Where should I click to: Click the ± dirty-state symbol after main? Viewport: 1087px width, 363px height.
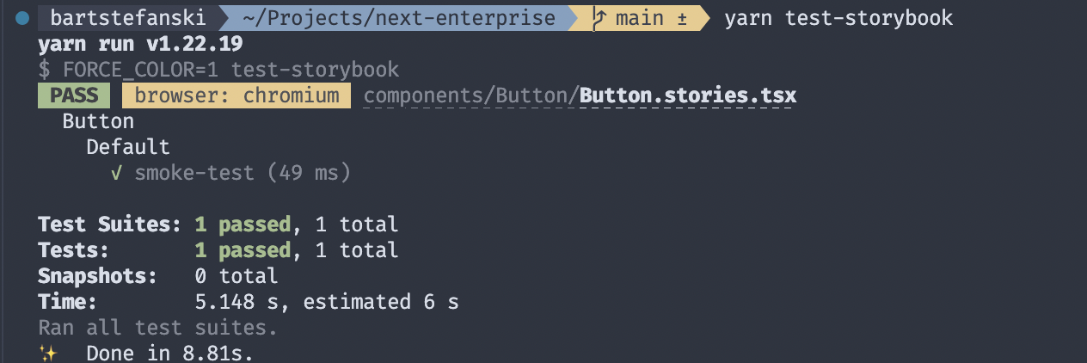(681, 18)
